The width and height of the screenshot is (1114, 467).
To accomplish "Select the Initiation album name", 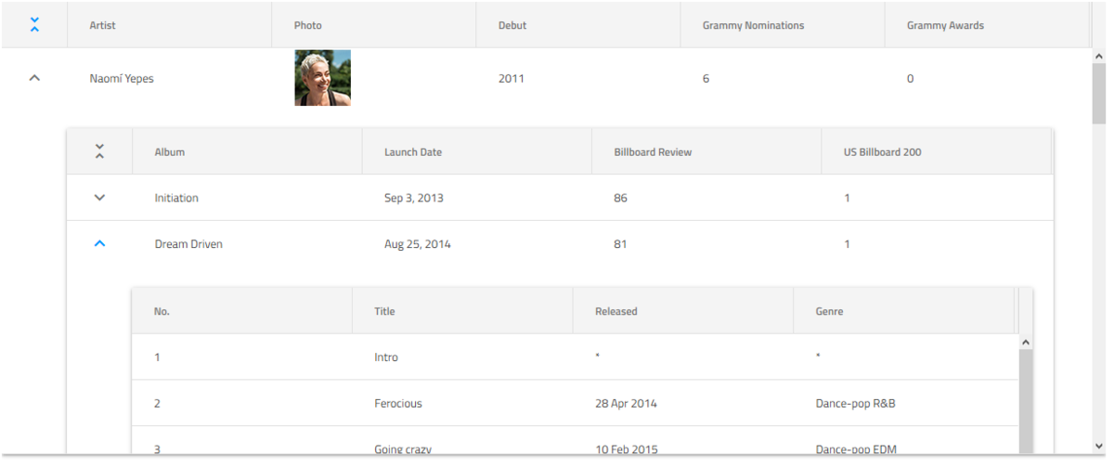I will [176, 198].
